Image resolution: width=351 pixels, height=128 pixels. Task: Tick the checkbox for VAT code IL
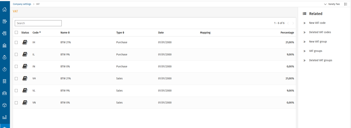pyautogui.click(x=16, y=54)
